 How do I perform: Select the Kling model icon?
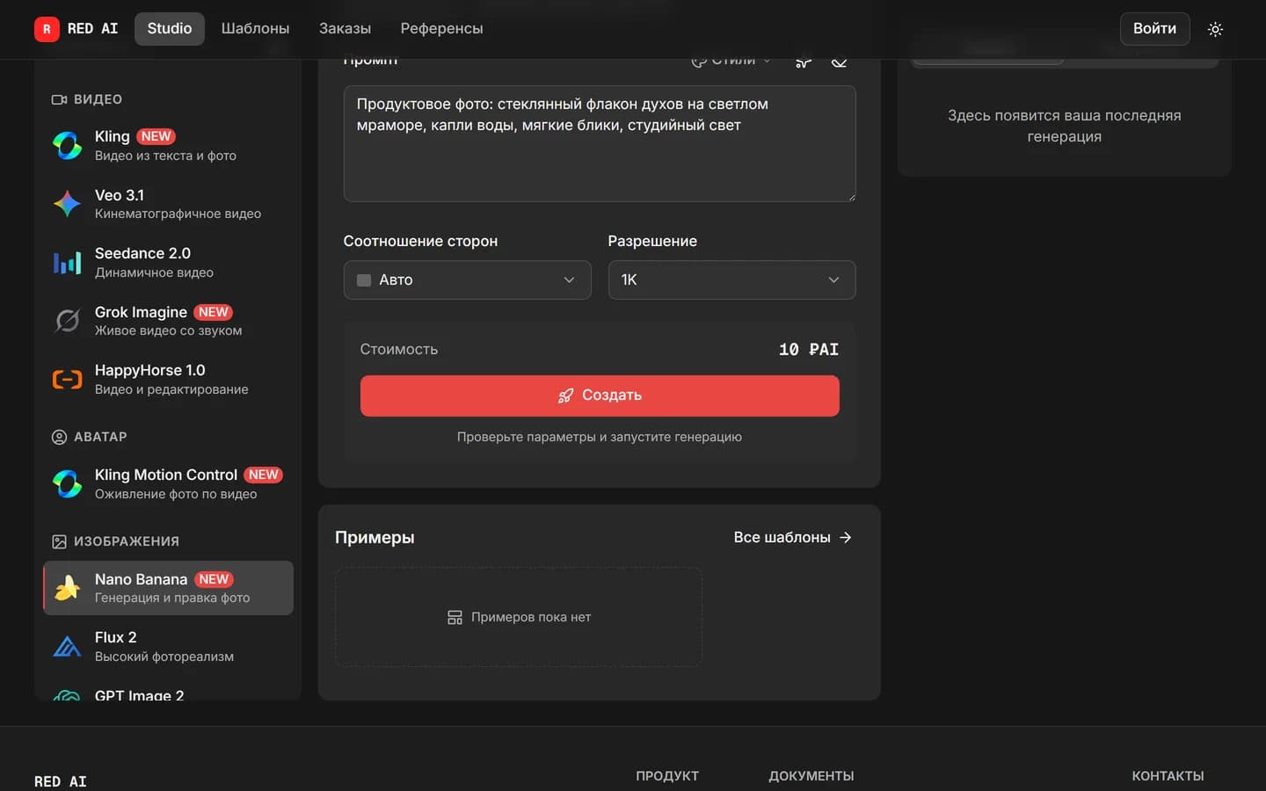[x=67, y=145]
